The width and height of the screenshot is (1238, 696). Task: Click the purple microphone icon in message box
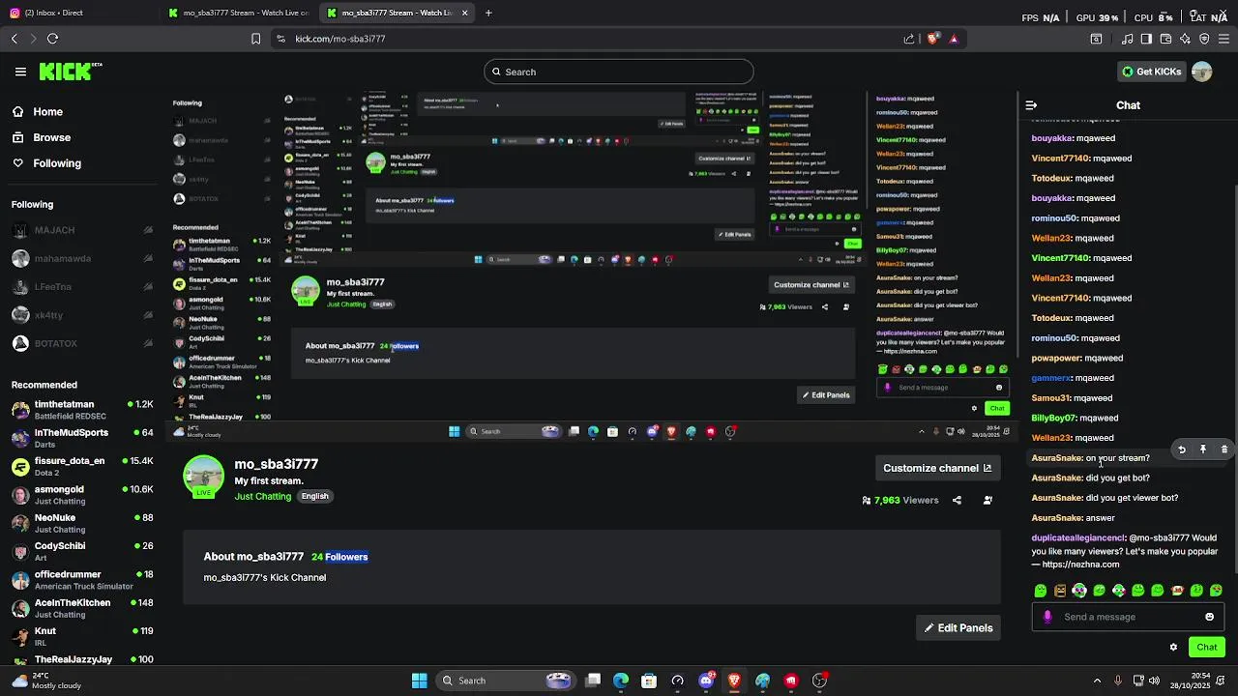1047,617
